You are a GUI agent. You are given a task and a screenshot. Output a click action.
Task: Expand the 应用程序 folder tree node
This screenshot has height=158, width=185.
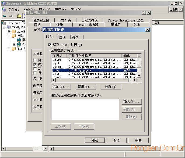(9, 31)
